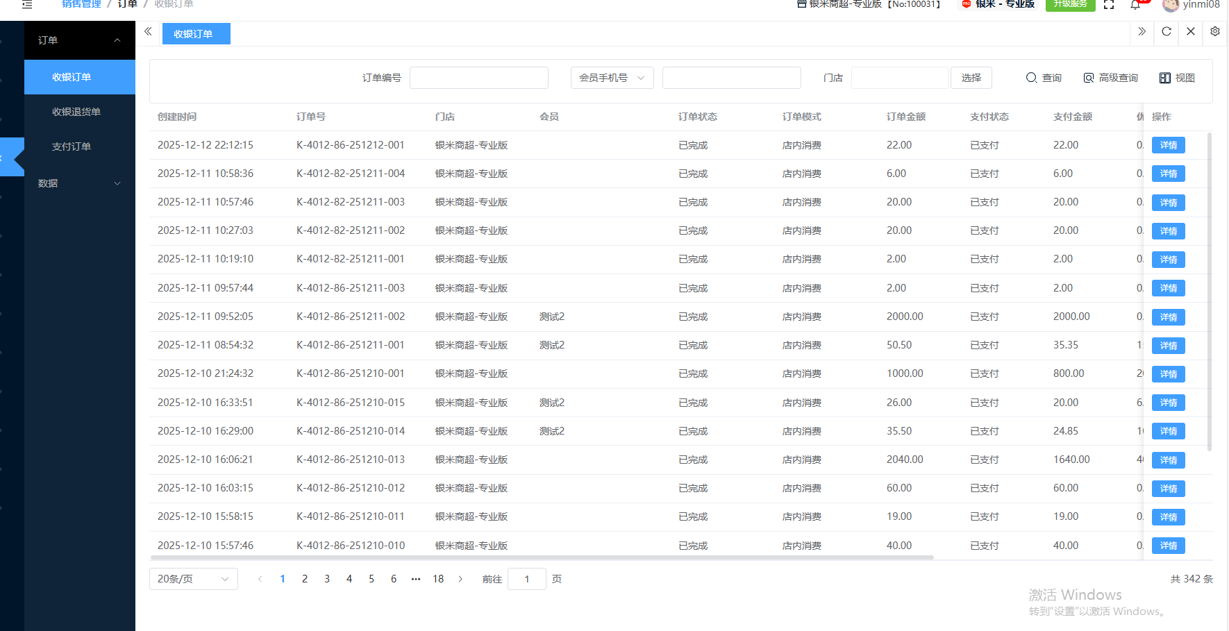1229x631 pixels.
Task: Toggle fullscreen mode icon in header
Action: pos(1109,5)
